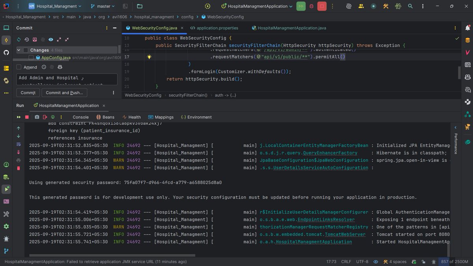Image resolution: width=473 pixels, height=266 pixels.
Task: Open the GitHub tool window icon
Action: pyautogui.click(x=6, y=52)
